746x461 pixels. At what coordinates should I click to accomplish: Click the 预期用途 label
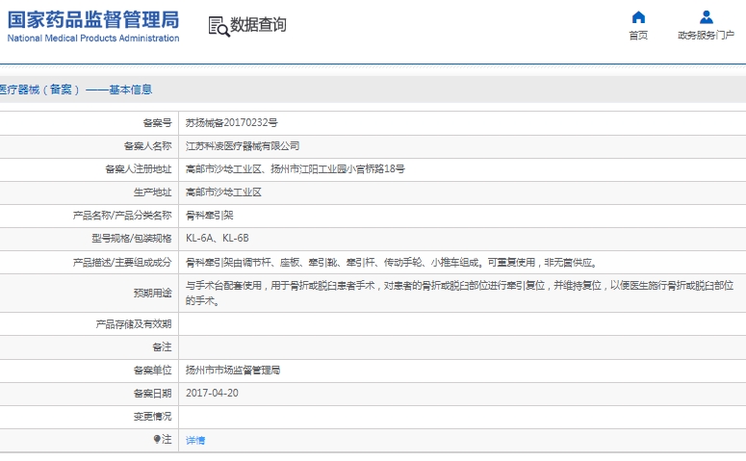(x=152, y=294)
